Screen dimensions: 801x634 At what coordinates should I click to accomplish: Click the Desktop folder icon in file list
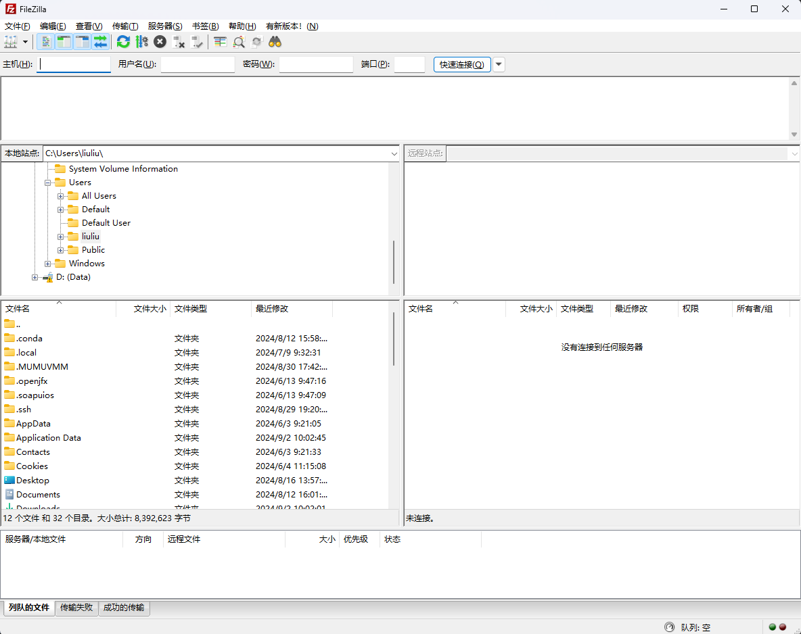9,481
